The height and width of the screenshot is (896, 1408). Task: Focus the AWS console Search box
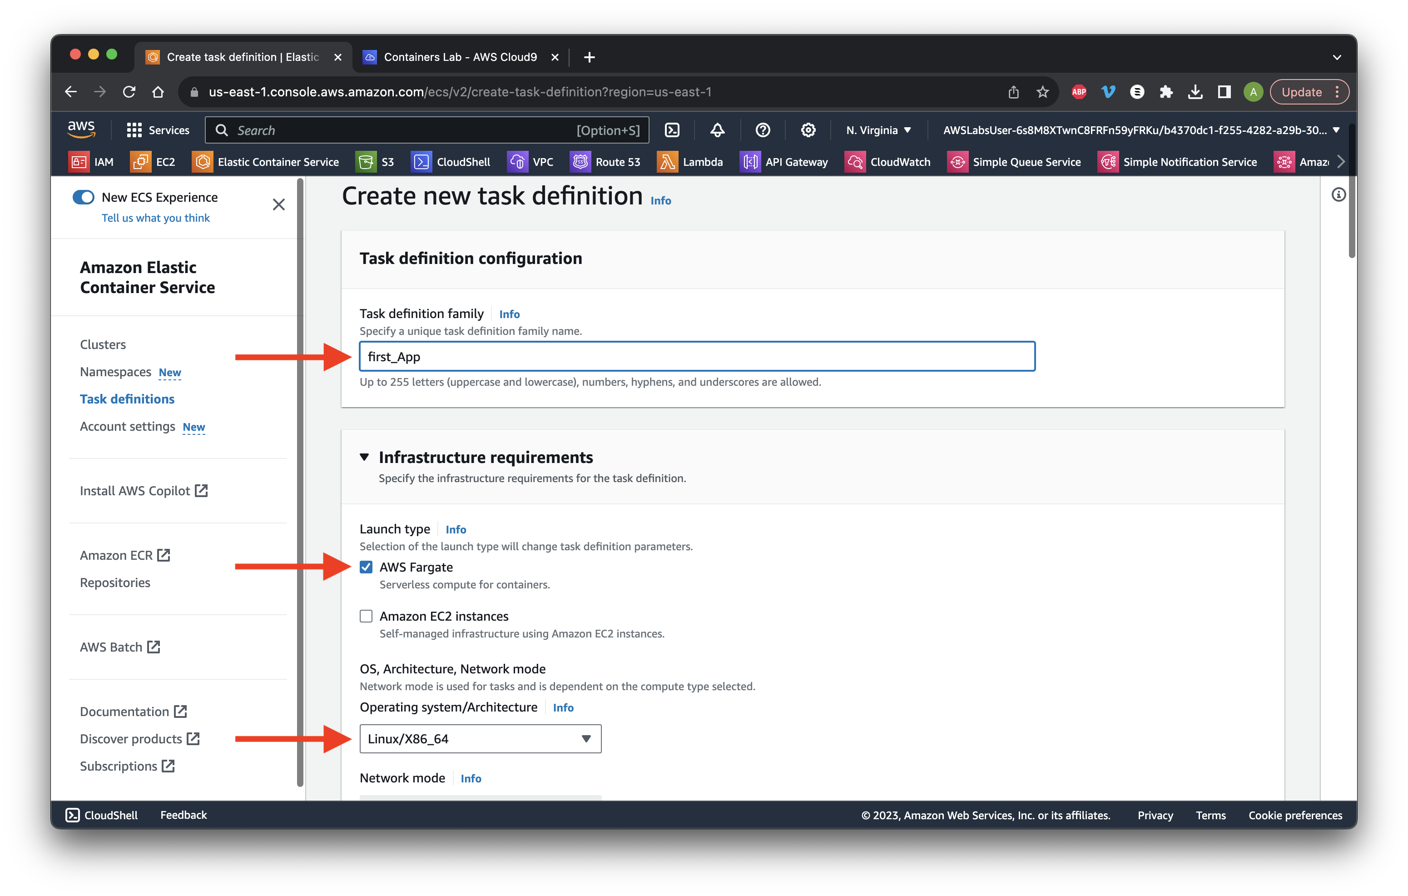427,130
